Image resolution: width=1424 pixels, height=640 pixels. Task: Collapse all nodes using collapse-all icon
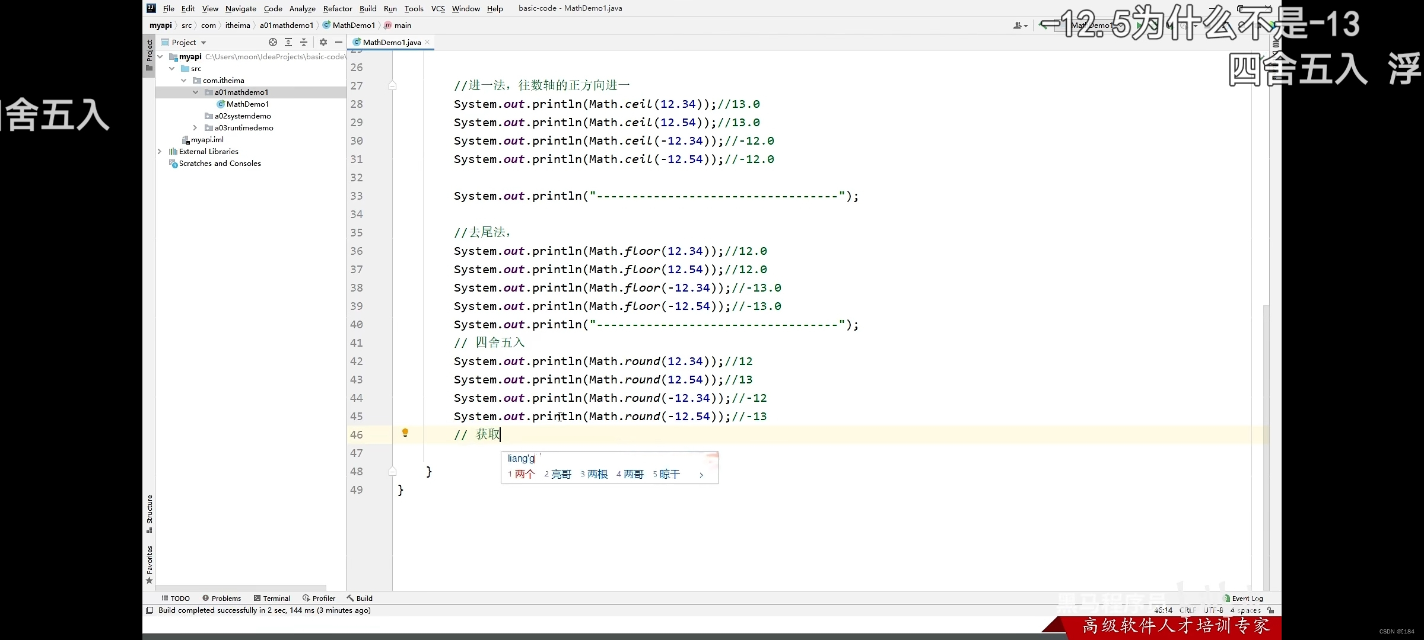[x=304, y=42]
